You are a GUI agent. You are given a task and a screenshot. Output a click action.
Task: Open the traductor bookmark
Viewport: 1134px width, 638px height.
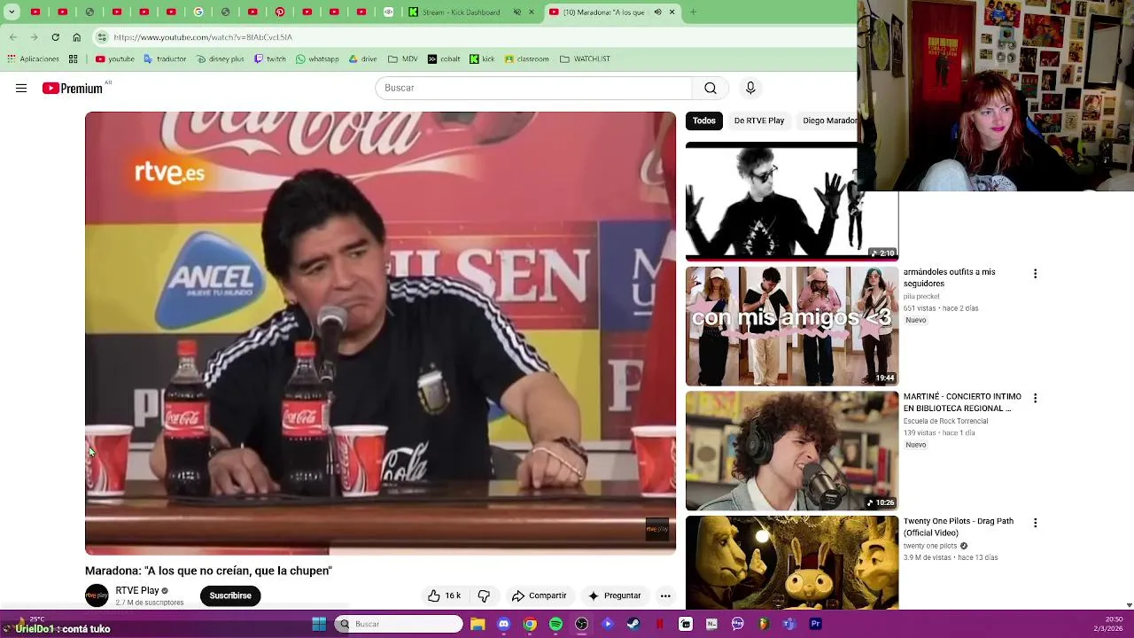pyautogui.click(x=165, y=59)
